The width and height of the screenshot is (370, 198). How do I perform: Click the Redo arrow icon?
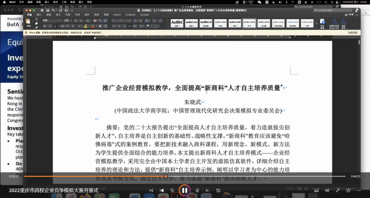pos(60,10)
